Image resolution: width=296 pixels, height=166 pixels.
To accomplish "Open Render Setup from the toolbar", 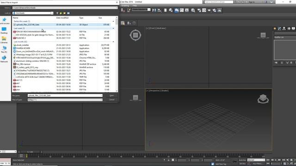I will click(x=199, y=10).
